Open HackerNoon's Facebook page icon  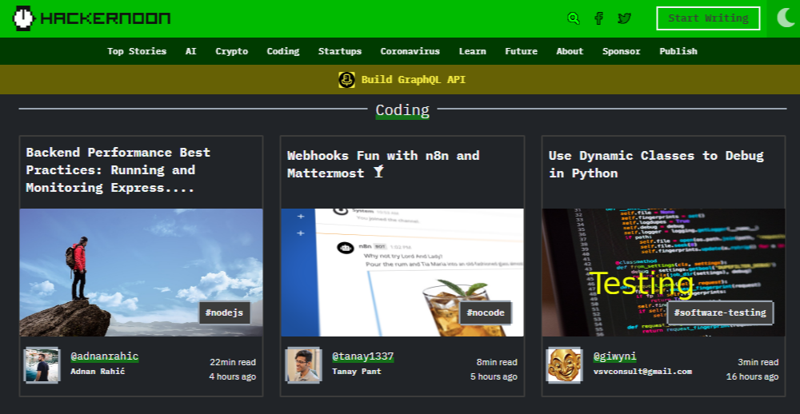pyautogui.click(x=599, y=18)
